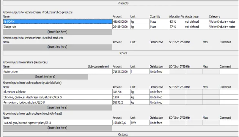Click Water\Industry water category in Air PDAM row

(x=223, y=22)
